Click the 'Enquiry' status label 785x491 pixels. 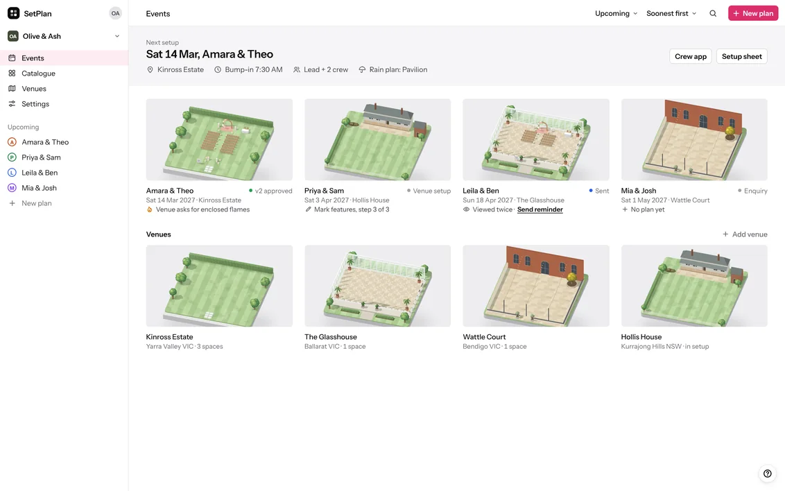pyautogui.click(x=755, y=191)
